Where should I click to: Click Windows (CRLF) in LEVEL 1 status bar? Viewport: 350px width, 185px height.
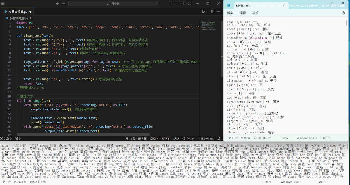pyautogui.click(x=307, y=138)
